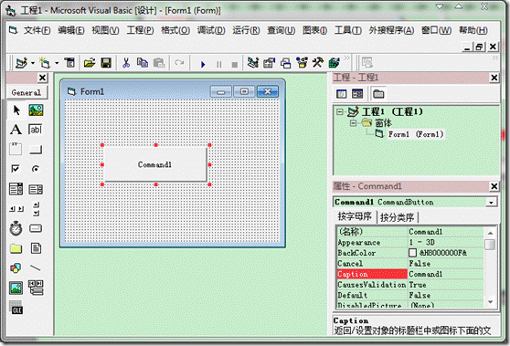Open the Command1 CommandButton object dropdown
The width and height of the screenshot is (510, 346).
point(491,203)
